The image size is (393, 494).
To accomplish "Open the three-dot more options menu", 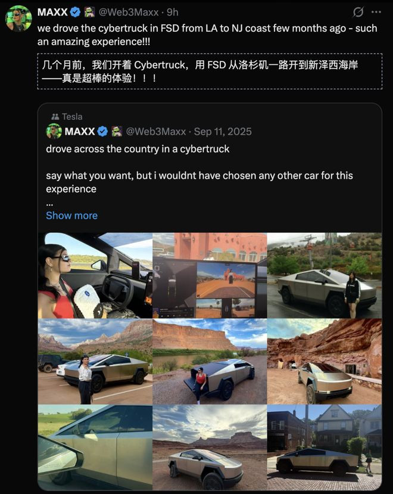I will pyautogui.click(x=376, y=12).
